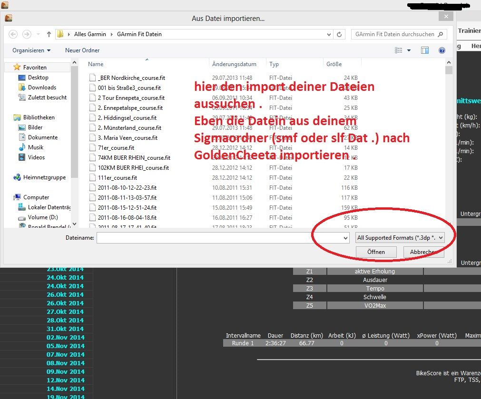
Task: Expand the Organisieren menu
Action: coord(31,50)
